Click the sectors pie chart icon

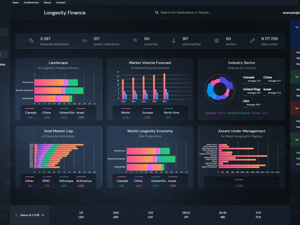coord(217,40)
